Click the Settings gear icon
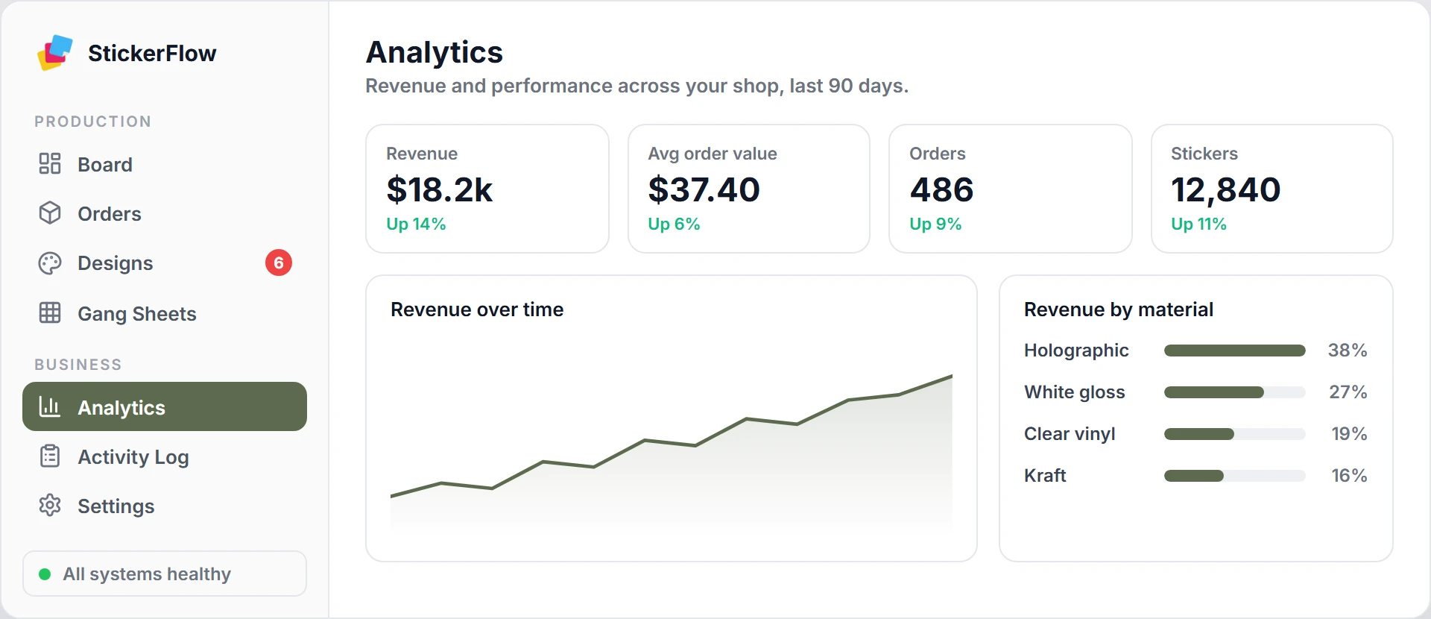The height and width of the screenshot is (619, 1431). [x=50, y=506]
